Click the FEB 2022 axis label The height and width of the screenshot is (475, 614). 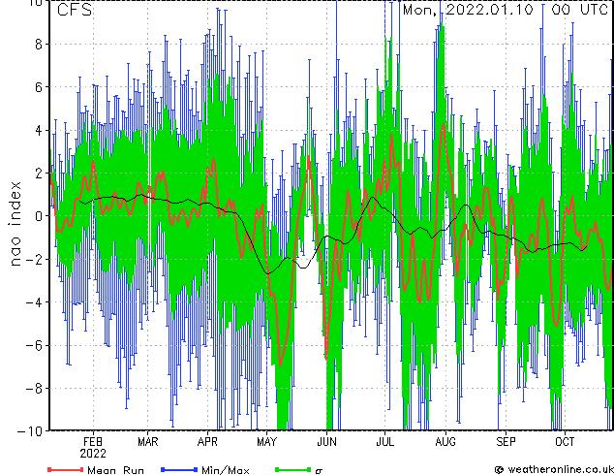pos(93,448)
